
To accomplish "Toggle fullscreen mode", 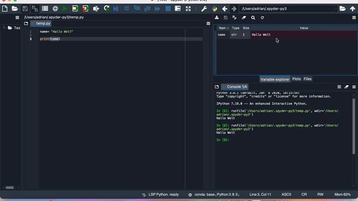I will [188, 9].
